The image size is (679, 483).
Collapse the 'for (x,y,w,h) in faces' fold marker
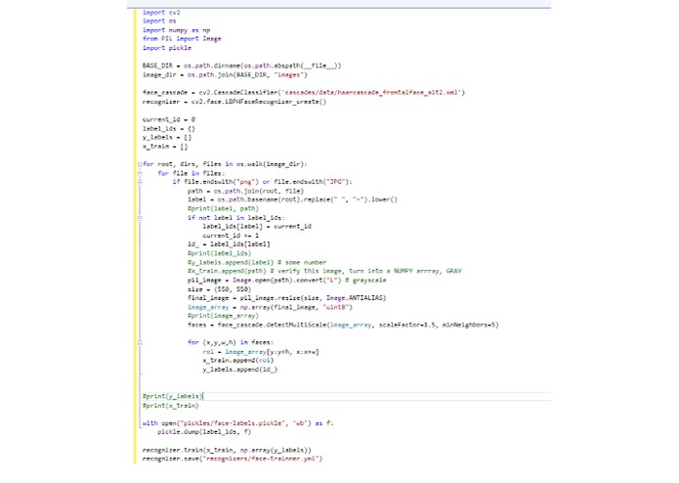point(140,342)
